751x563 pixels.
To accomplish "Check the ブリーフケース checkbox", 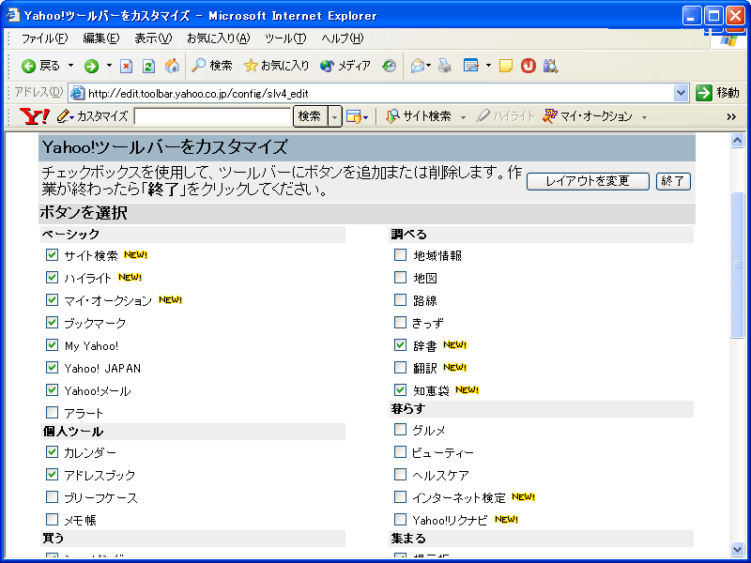I will [x=52, y=496].
